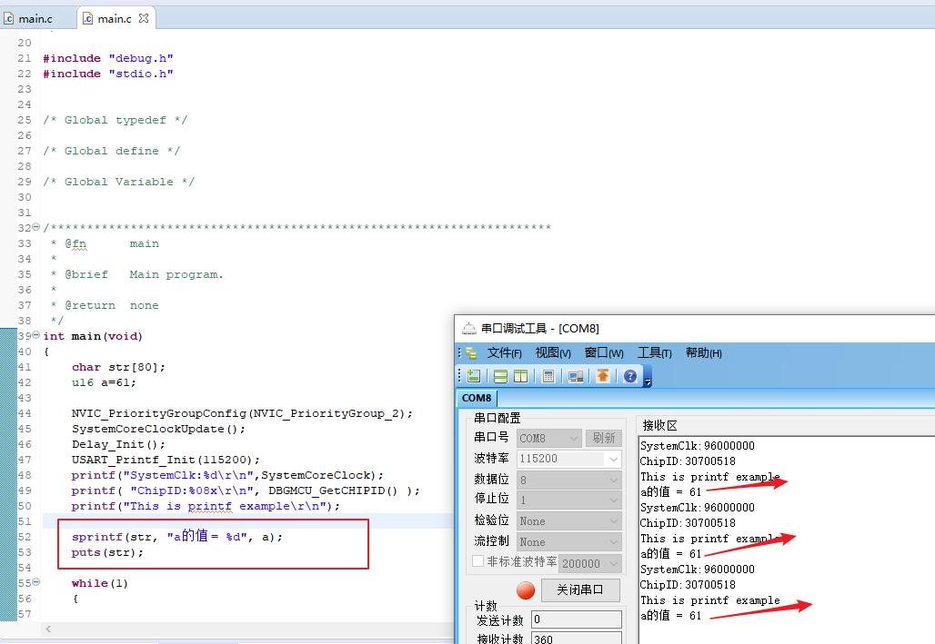The height and width of the screenshot is (644, 935).
Task: Click the horizontal split layout icon
Action: [501, 376]
